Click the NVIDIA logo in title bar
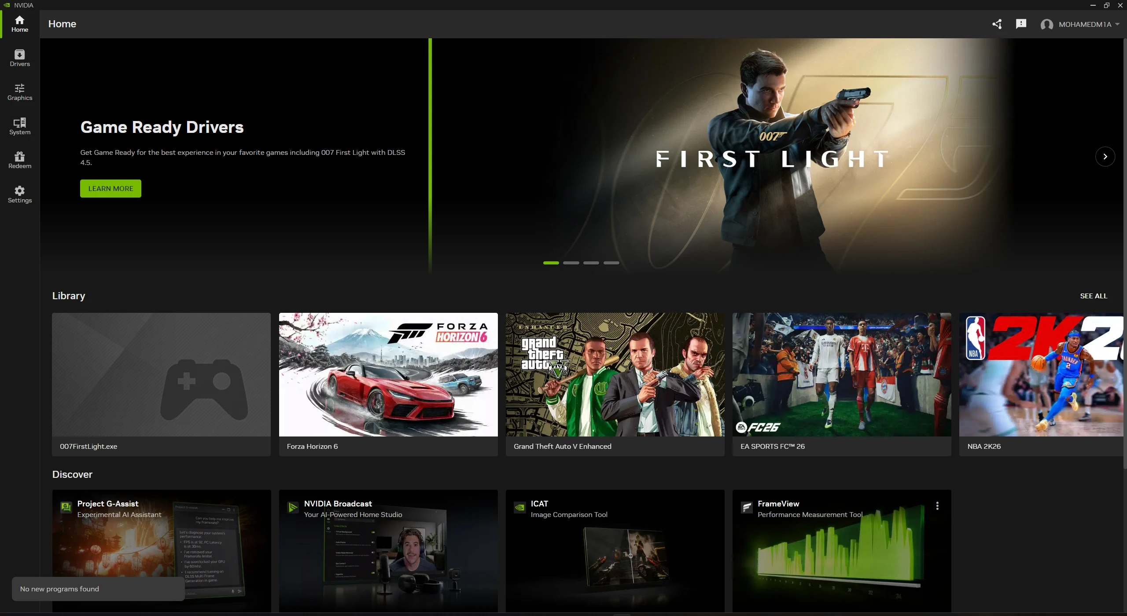1127x616 pixels. click(7, 5)
